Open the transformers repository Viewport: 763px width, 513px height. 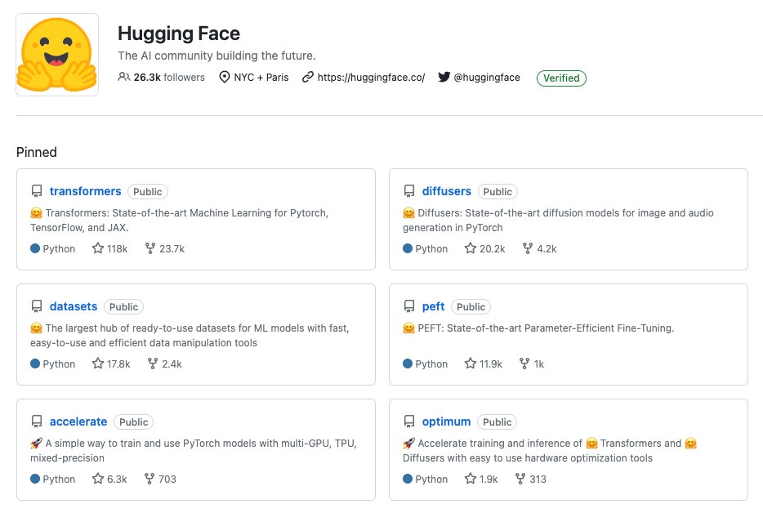(85, 191)
